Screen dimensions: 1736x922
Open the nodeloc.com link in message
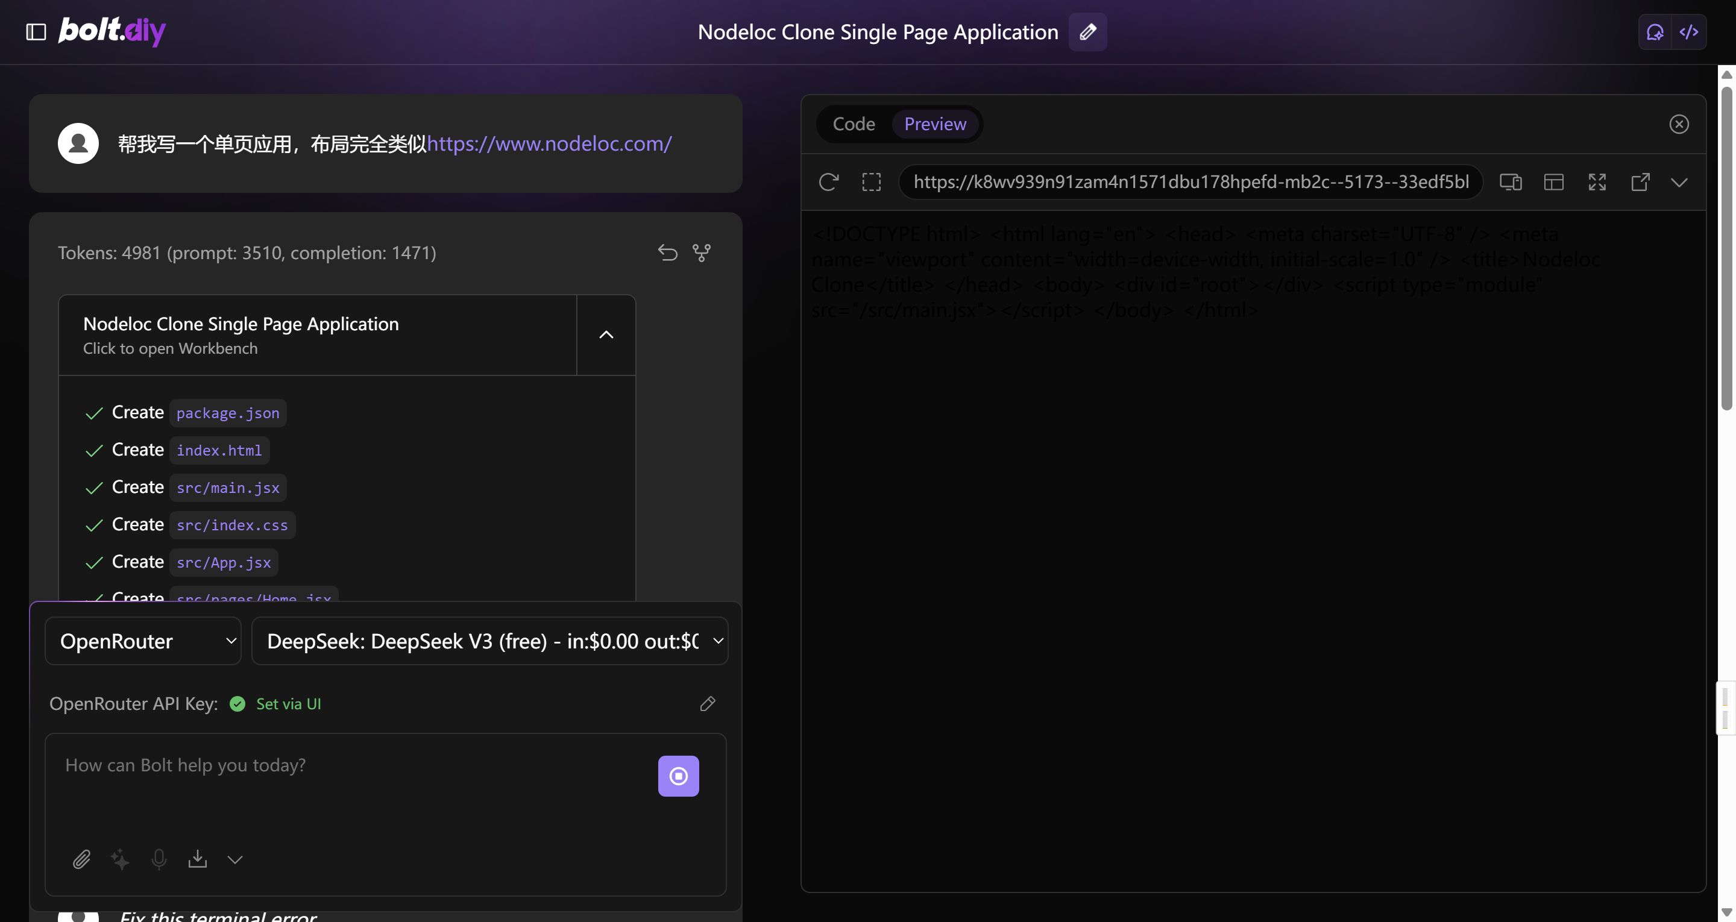(549, 143)
